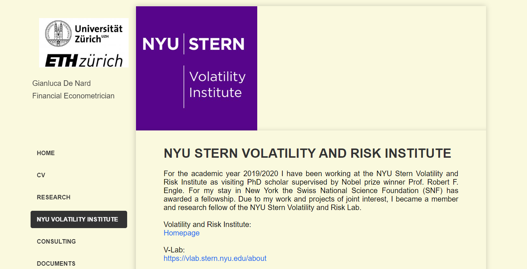Open the vlab.stern.nyu.edu/about link
This screenshot has height=269, width=527.
[215, 258]
